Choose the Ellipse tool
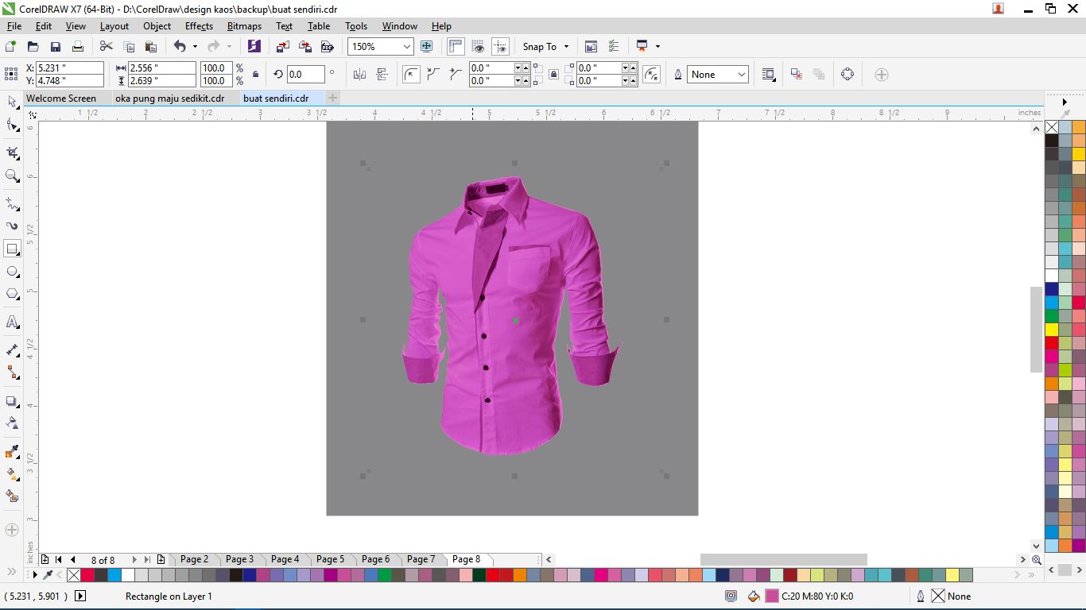The image size is (1086, 610). [x=12, y=272]
